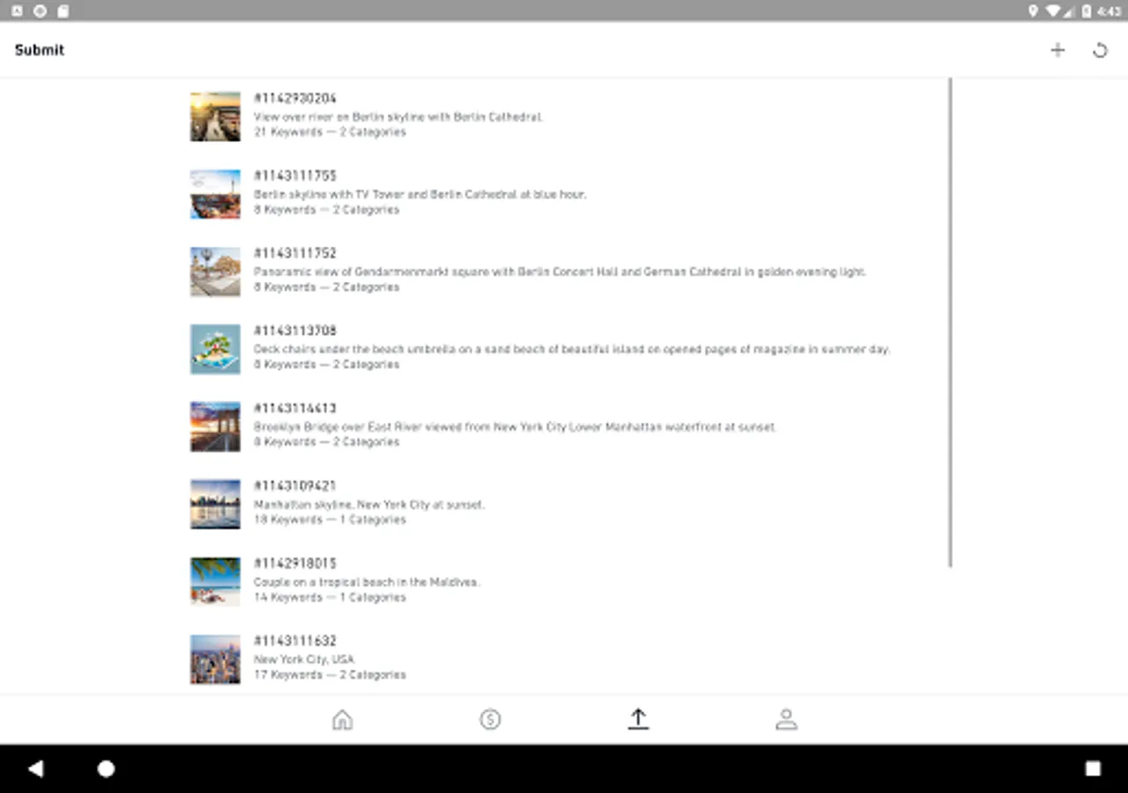Tap the plus icon to add content
Image resolution: width=1128 pixels, height=793 pixels.
(x=1057, y=50)
